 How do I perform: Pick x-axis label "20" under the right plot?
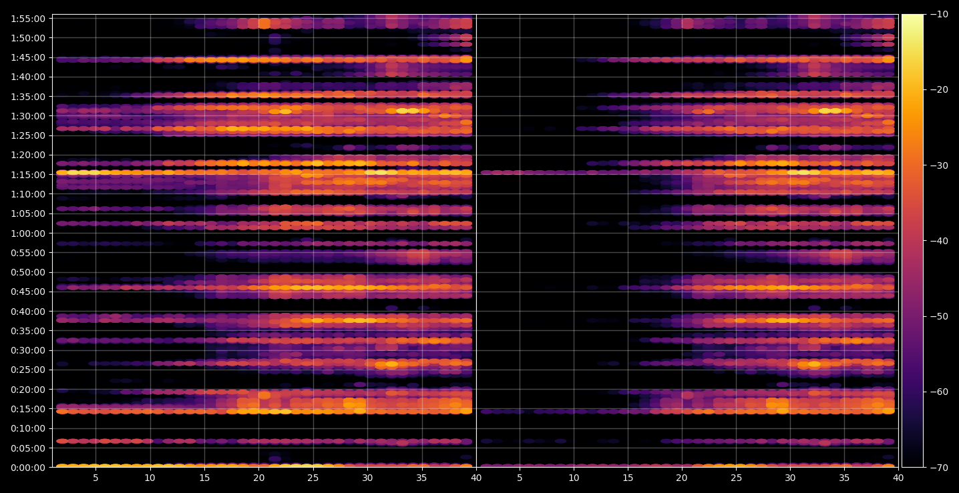682,478
